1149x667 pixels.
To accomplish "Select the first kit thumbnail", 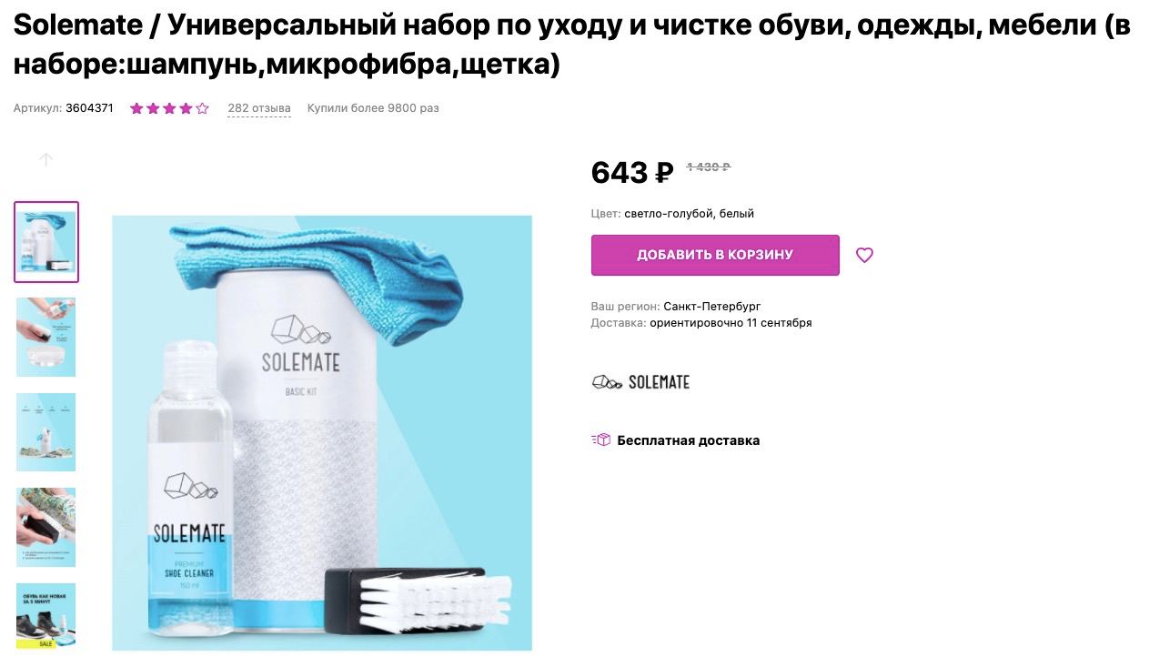I will tap(46, 242).
